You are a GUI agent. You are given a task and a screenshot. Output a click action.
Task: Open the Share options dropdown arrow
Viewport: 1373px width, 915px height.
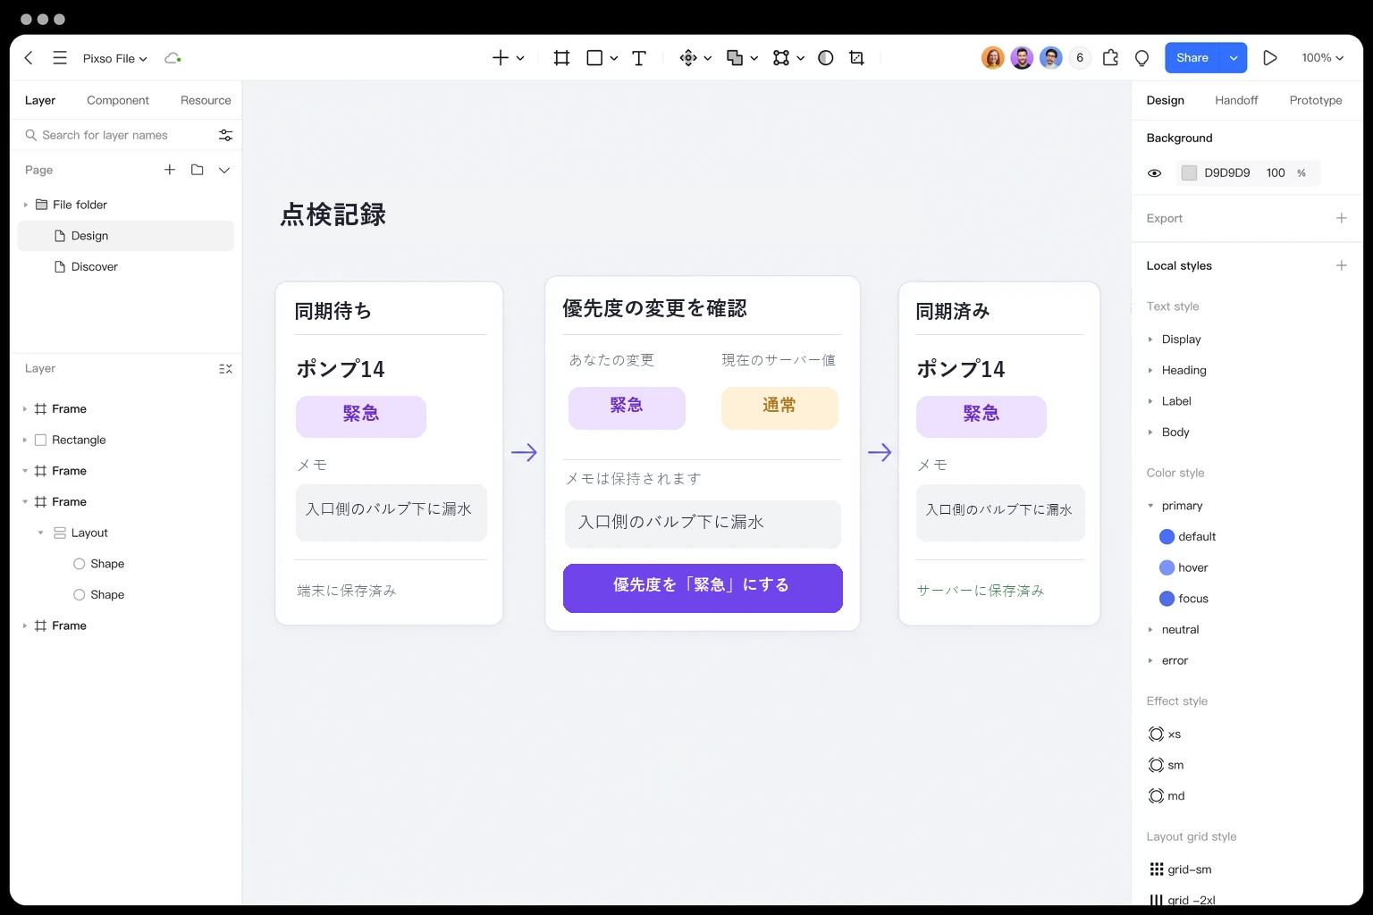pos(1234,58)
